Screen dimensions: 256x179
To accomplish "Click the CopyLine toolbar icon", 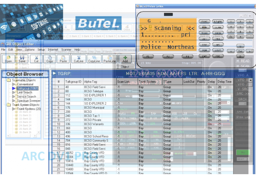I will click(x=94, y=58).
